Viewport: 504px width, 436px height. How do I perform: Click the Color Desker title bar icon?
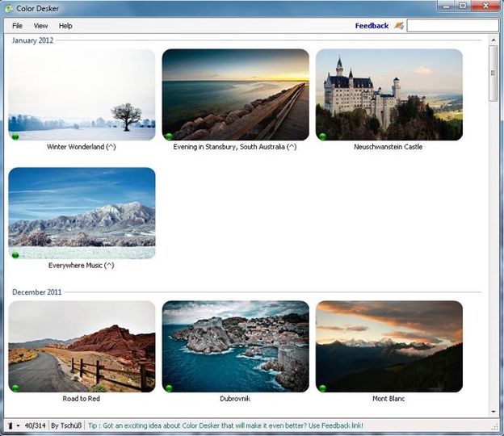tap(9, 8)
